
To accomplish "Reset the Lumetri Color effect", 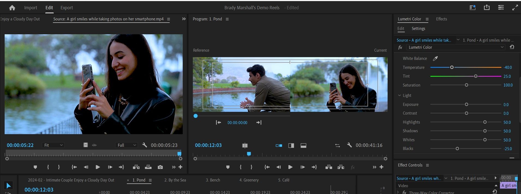I will pos(512,47).
